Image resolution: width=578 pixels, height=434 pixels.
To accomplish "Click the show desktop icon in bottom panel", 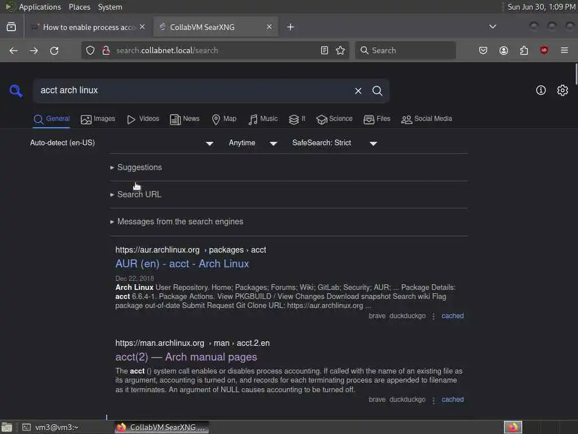I will click(x=7, y=427).
